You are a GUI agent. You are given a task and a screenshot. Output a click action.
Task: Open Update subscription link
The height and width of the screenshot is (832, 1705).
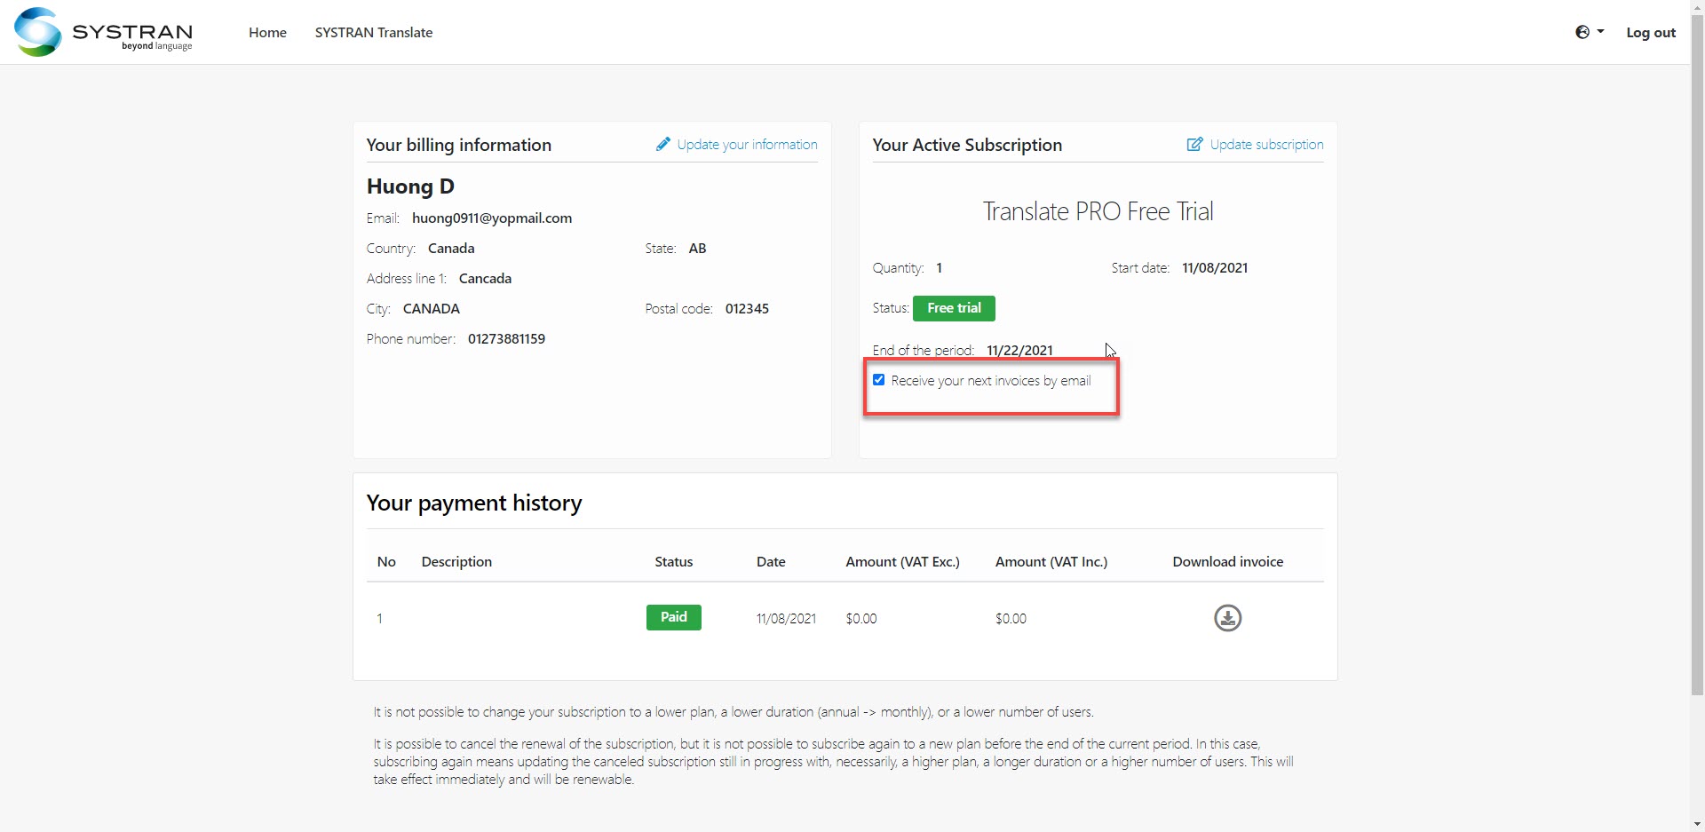(x=1266, y=144)
